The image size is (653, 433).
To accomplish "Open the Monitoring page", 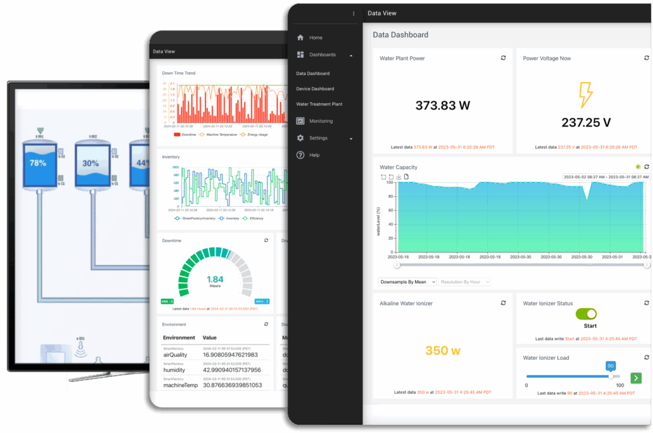I will coord(321,121).
